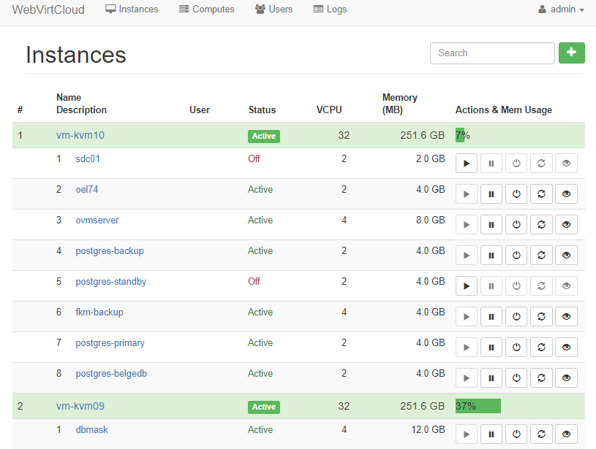Suspend oel74 using the pause icon

491,193
